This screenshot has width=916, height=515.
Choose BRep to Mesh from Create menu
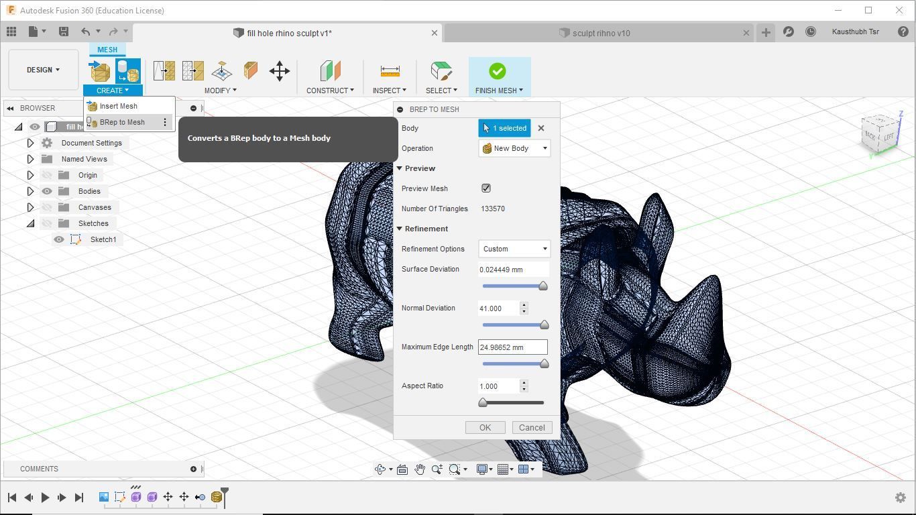tap(122, 122)
